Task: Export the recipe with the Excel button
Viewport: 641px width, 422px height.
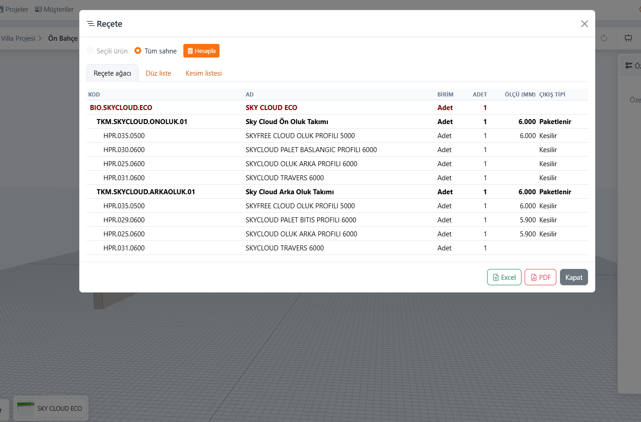Action: pyautogui.click(x=504, y=278)
